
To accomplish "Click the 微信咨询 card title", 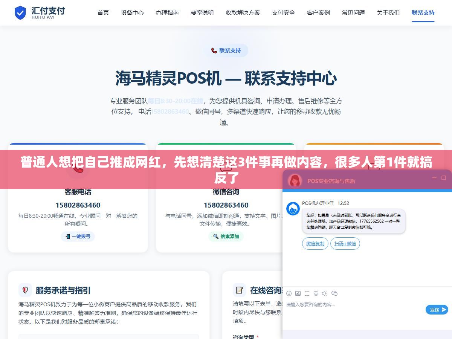I will [226, 192].
